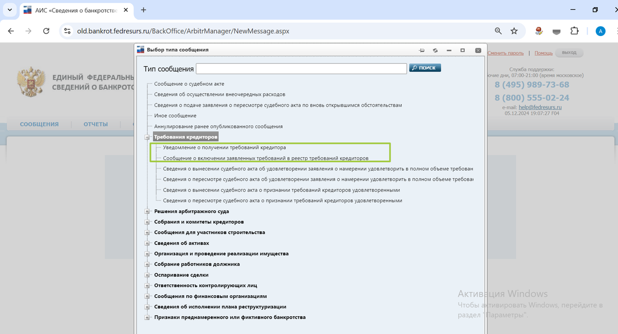The height and width of the screenshot is (334, 618).
Task: Click the gray extension icon in toolbar
Action: (557, 31)
